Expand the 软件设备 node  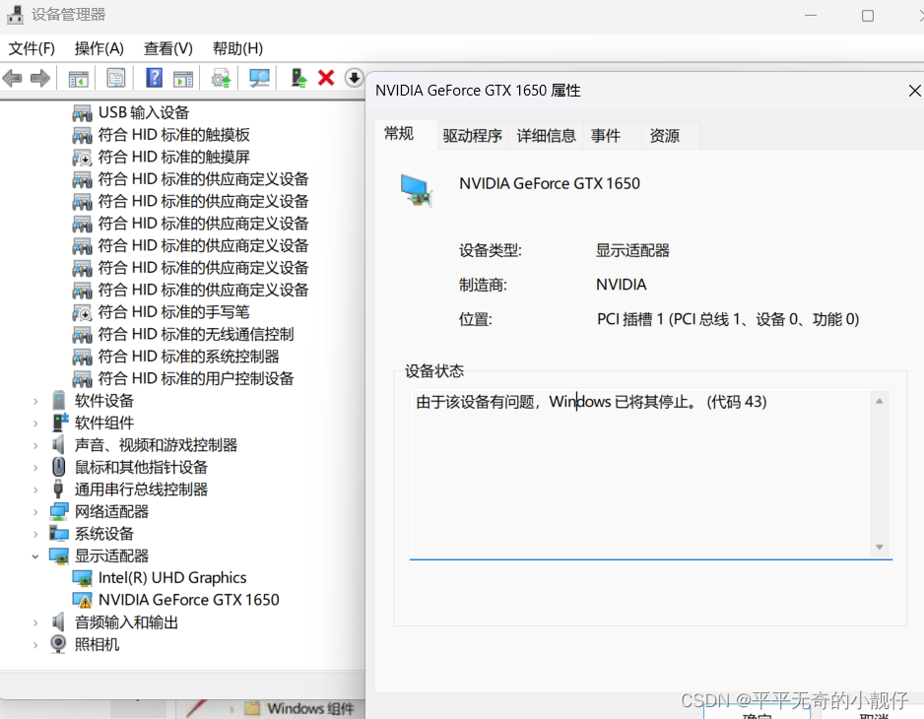click(x=35, y=401)
